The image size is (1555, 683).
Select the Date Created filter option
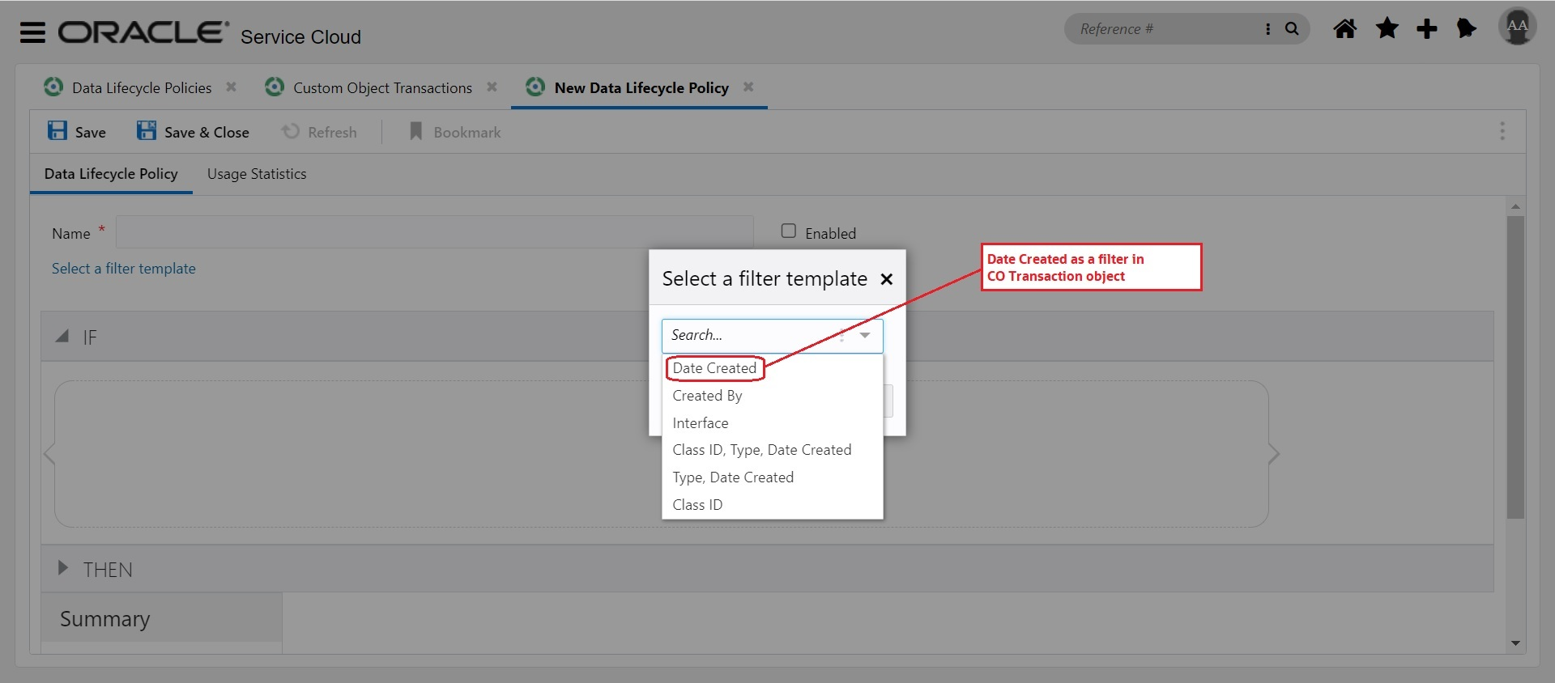point(714,368)
